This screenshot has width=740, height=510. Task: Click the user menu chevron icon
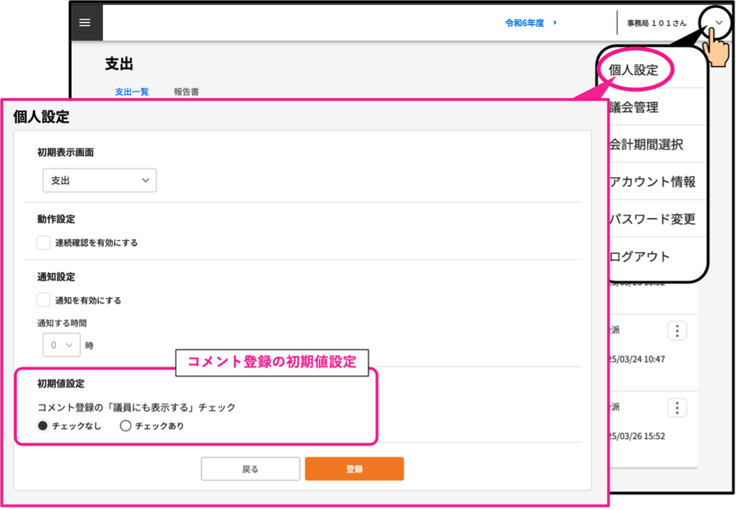(719, 23)
